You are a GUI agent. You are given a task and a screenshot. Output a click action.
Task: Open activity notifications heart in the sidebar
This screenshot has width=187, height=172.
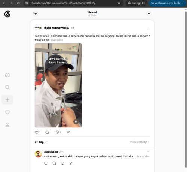(x=7, y=112)
